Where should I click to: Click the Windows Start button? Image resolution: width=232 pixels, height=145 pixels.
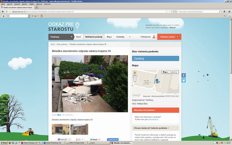click(4, 143)
